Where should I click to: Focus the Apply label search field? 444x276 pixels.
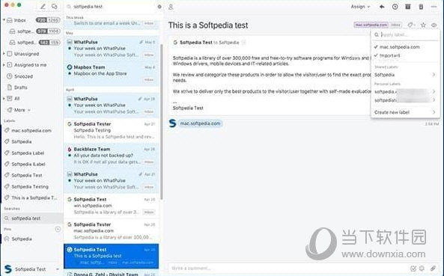[x=405, y=34]
